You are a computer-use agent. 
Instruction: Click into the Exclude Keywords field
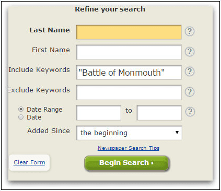[129, 92]
